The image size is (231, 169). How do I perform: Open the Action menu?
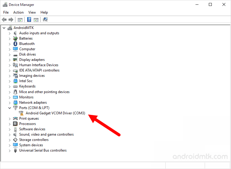point(18,12)
